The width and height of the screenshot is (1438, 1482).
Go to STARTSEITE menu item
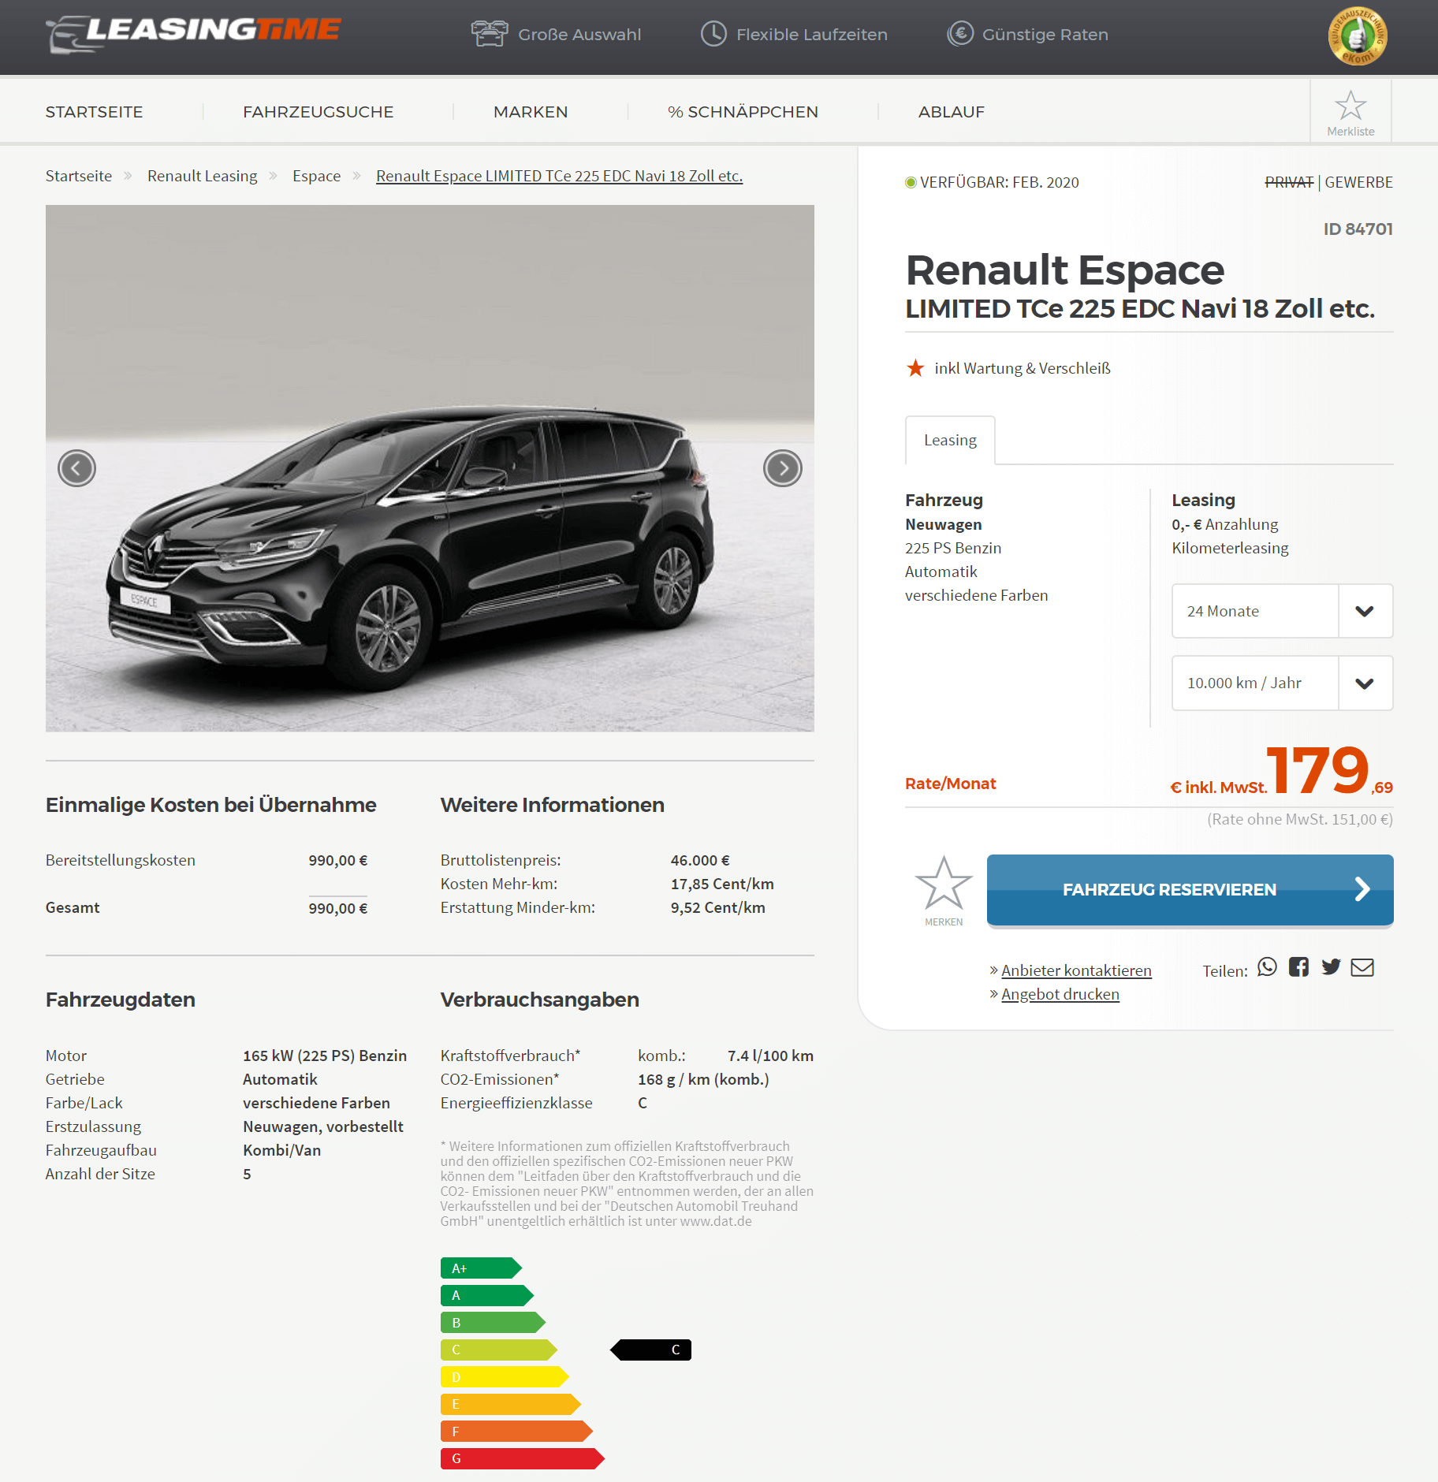coord(94,112)
